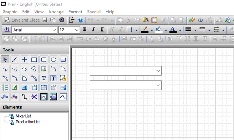Choose the List Box control tool
The height and width of the screenshot is (140, 234).
(63, 87)
